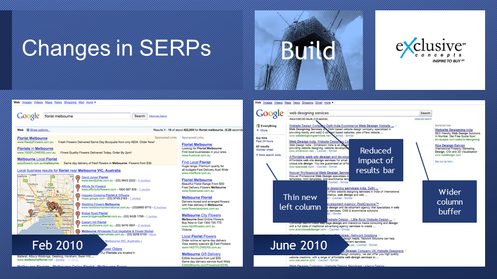Open 'Hoover Professional Web Design' result
This screenshot has width=497, height=279.
tap(319, 173)
